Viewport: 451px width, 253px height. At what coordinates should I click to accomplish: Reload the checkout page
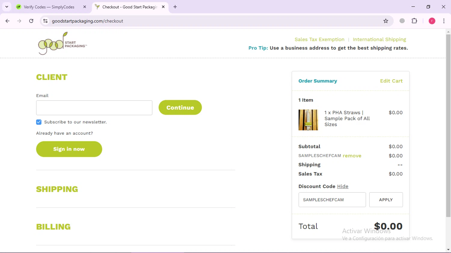point(31,21)
